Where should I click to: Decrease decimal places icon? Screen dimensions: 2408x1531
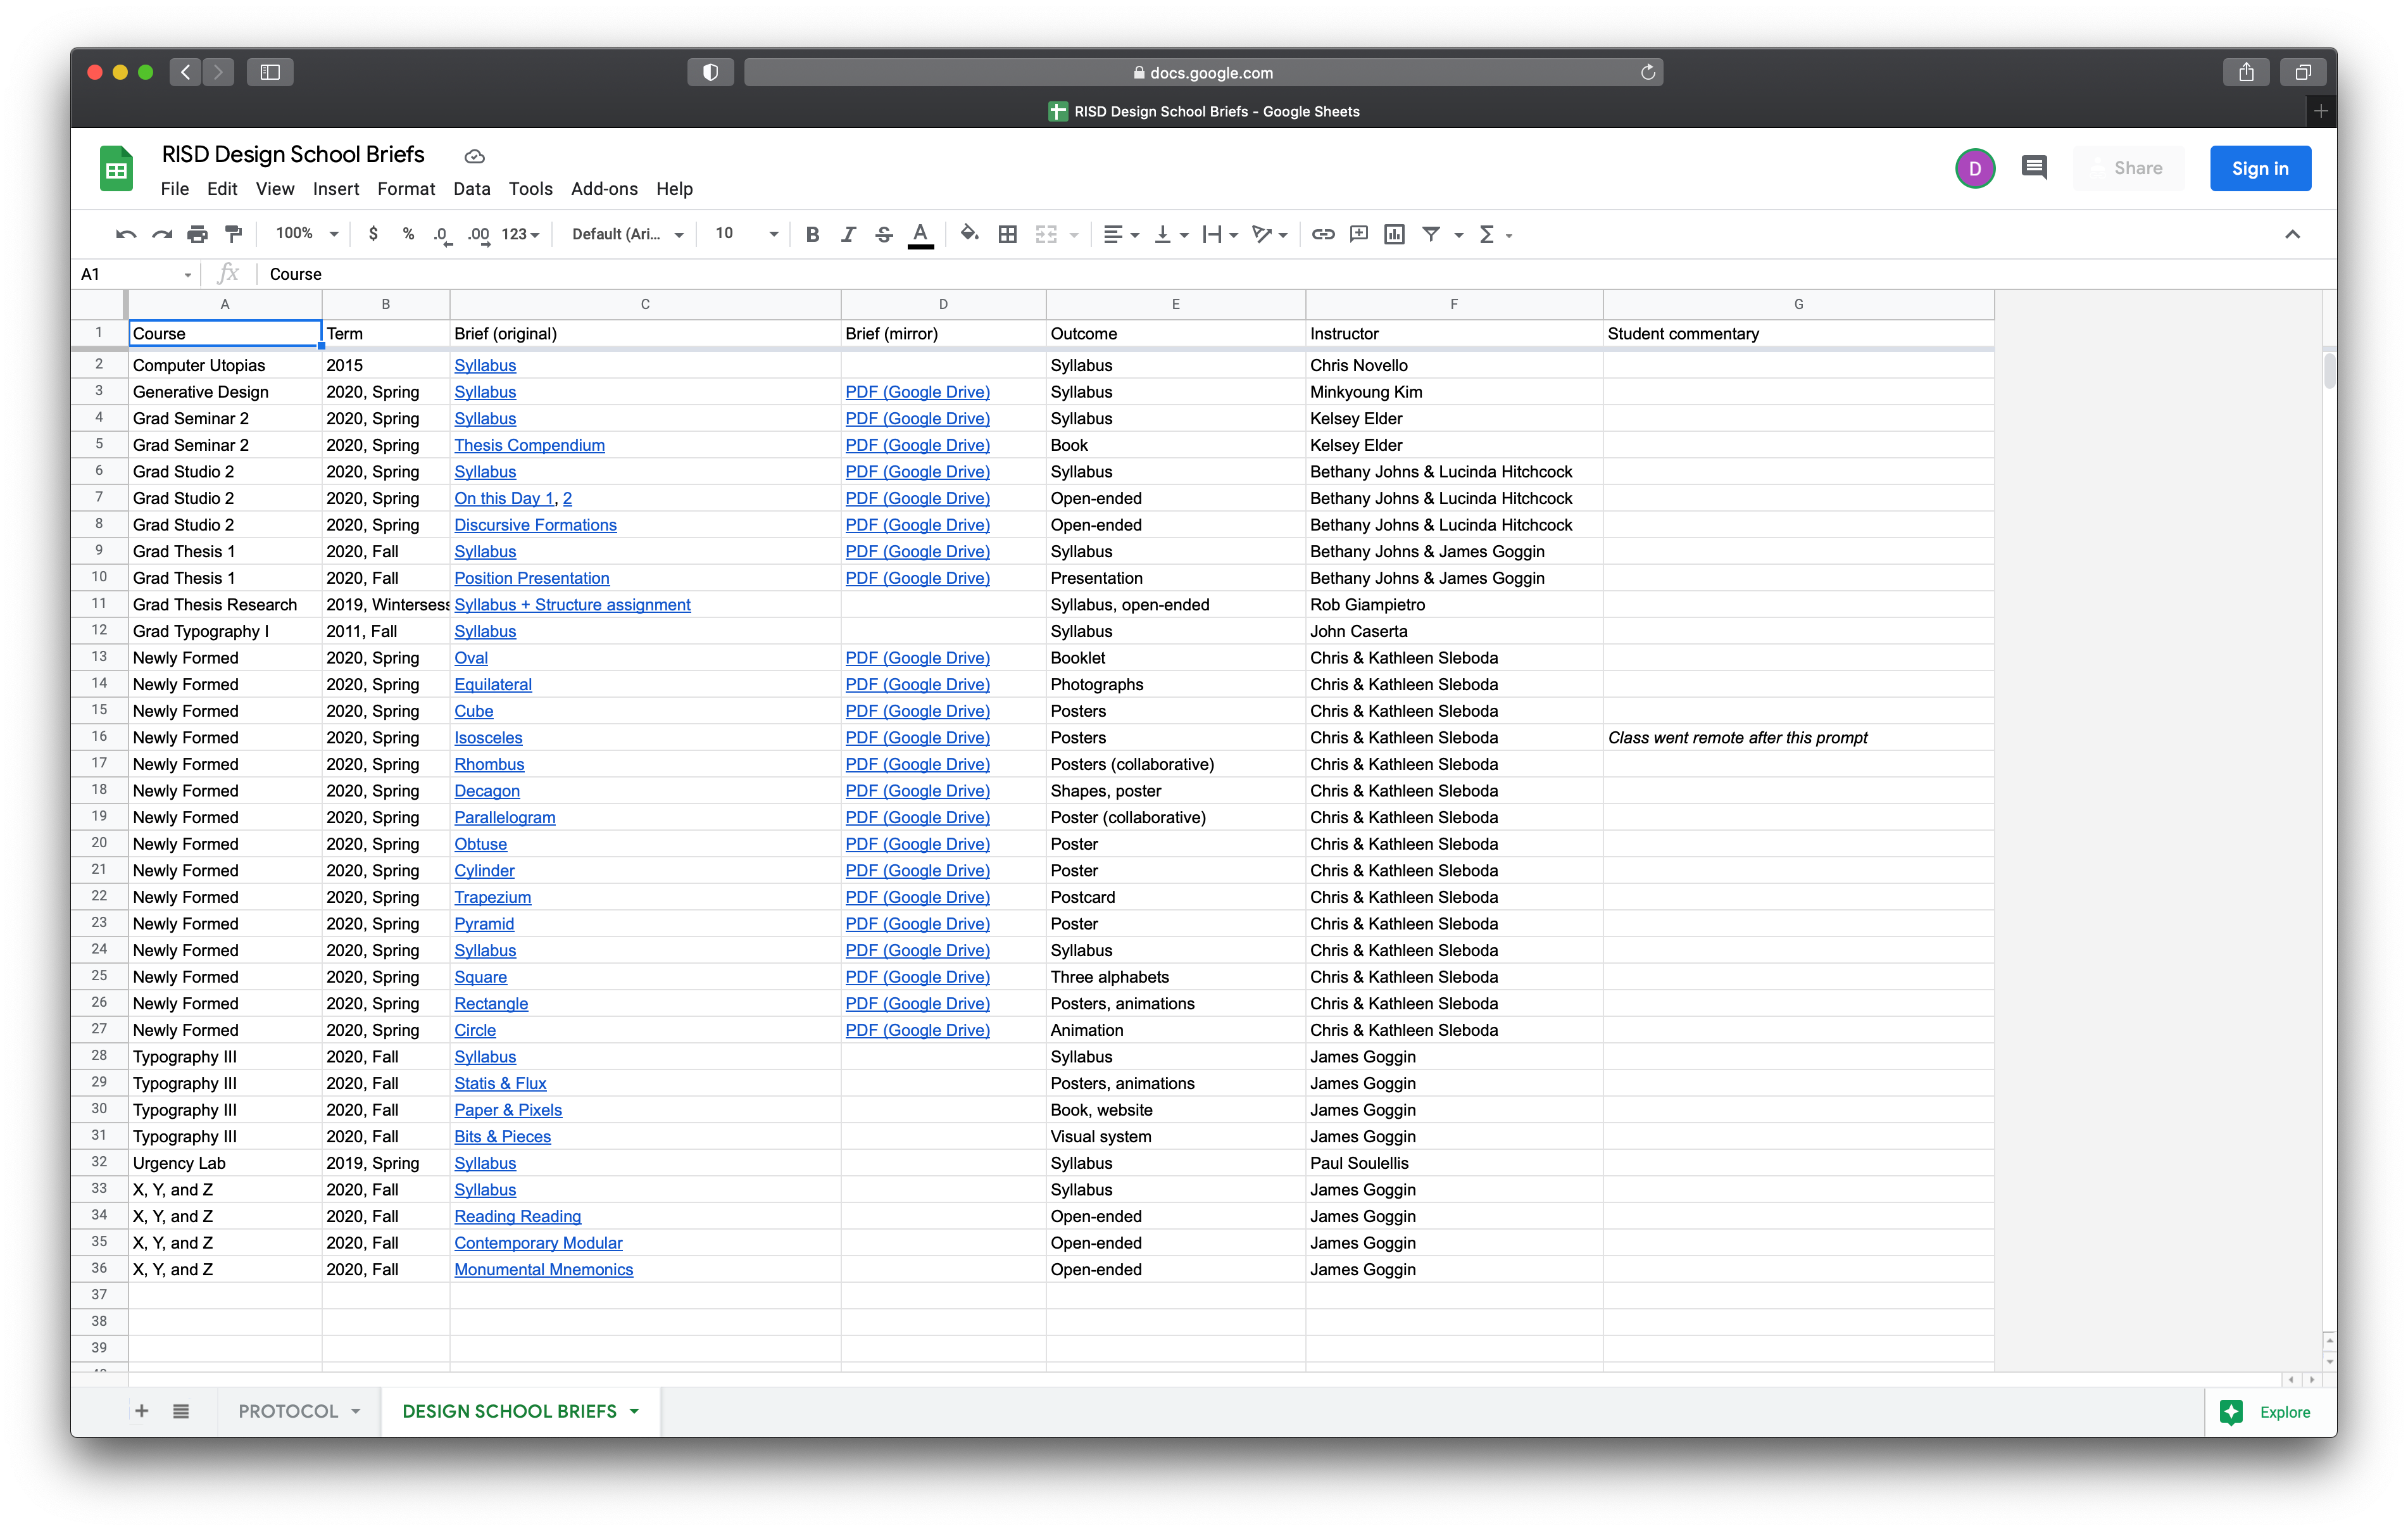tap(442, 234)
